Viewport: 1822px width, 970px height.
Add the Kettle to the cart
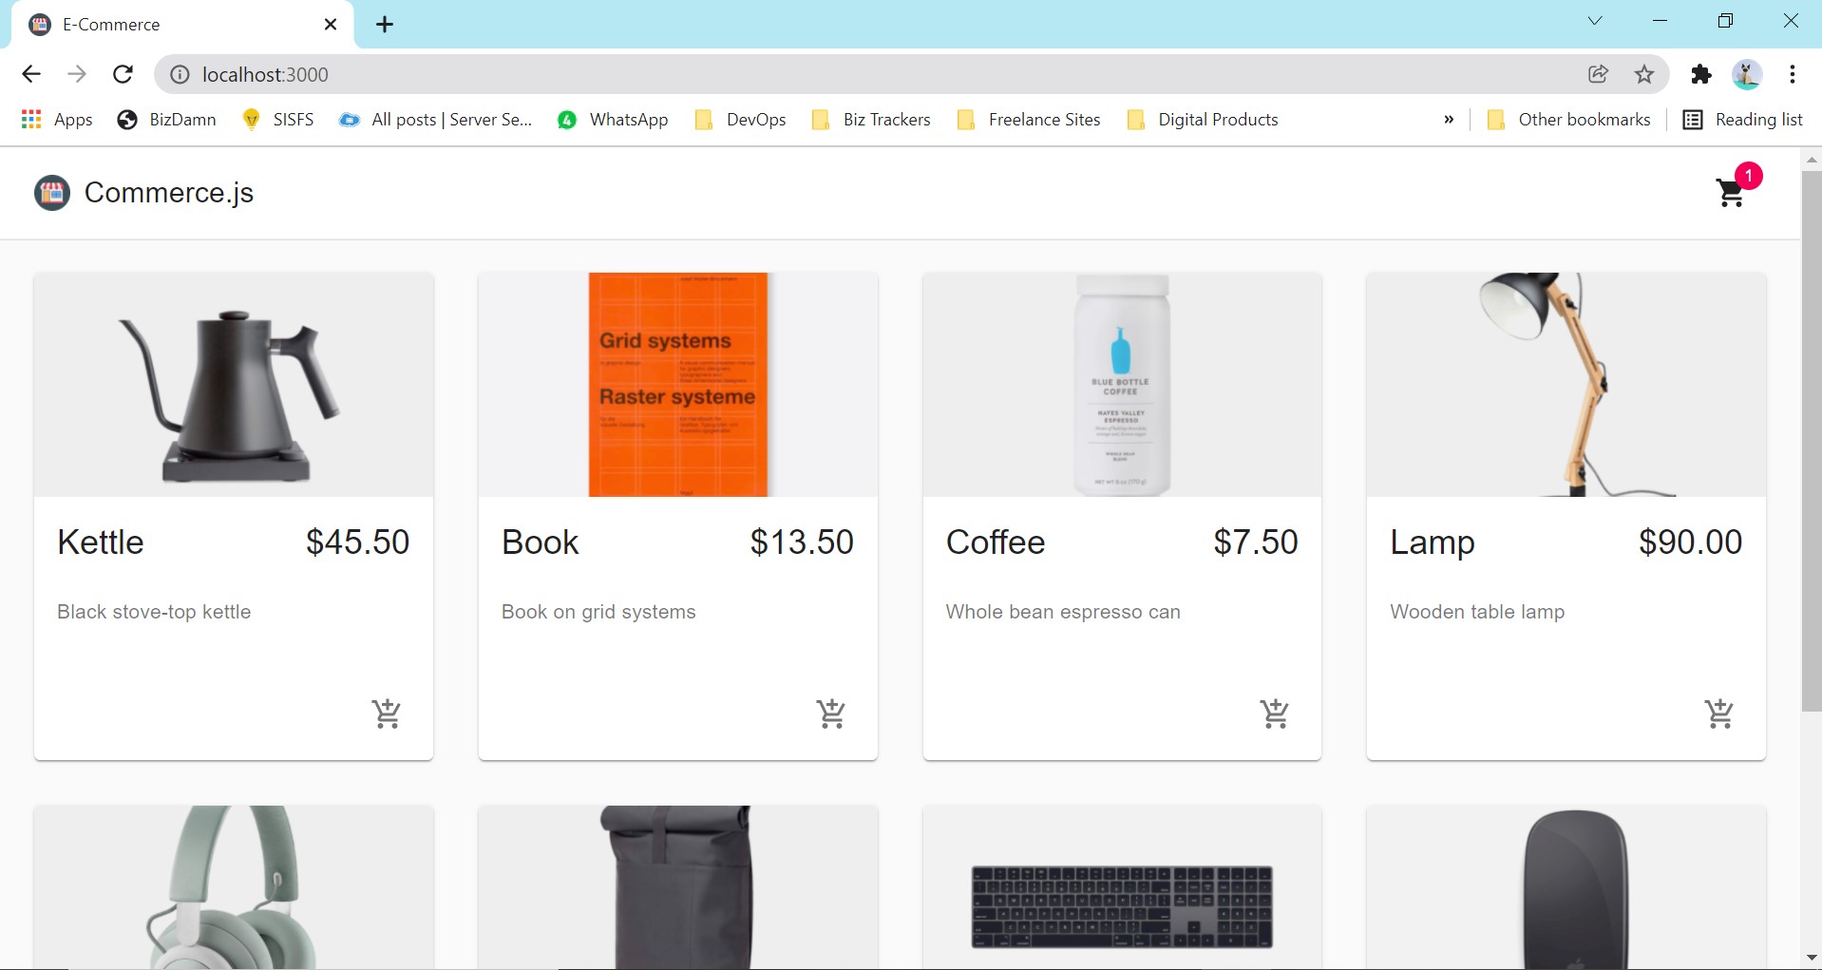(387, 714)
